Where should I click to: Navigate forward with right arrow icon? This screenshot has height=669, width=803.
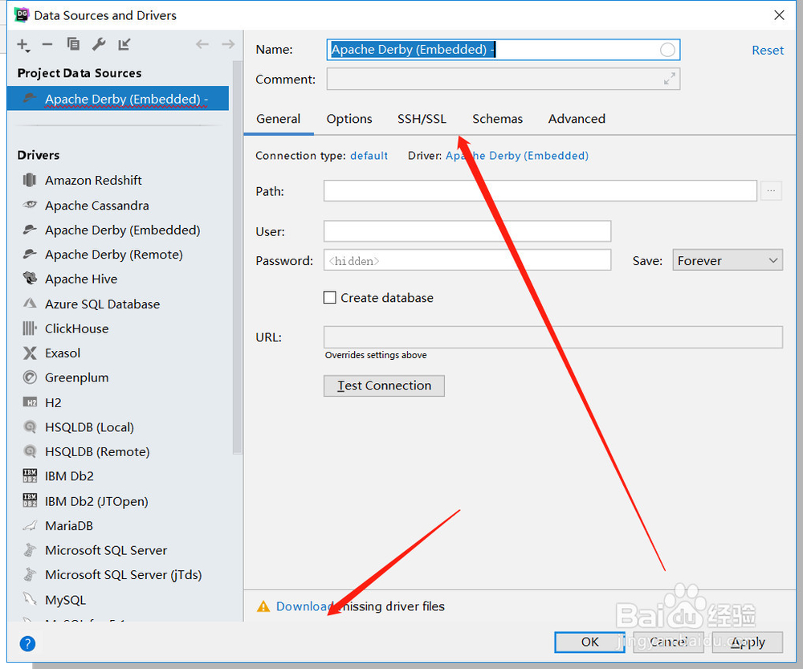pos(228,44)
